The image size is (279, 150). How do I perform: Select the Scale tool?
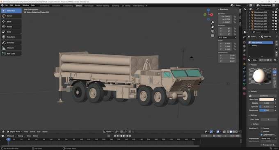tap(11, 32)
